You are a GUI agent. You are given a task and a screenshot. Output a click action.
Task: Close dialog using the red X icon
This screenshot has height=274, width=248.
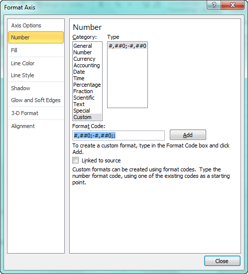click(x=233, y=5)
